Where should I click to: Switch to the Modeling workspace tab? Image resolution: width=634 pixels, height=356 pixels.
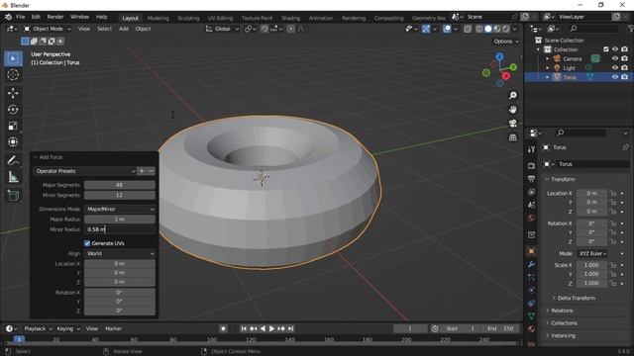click(158, 18)
